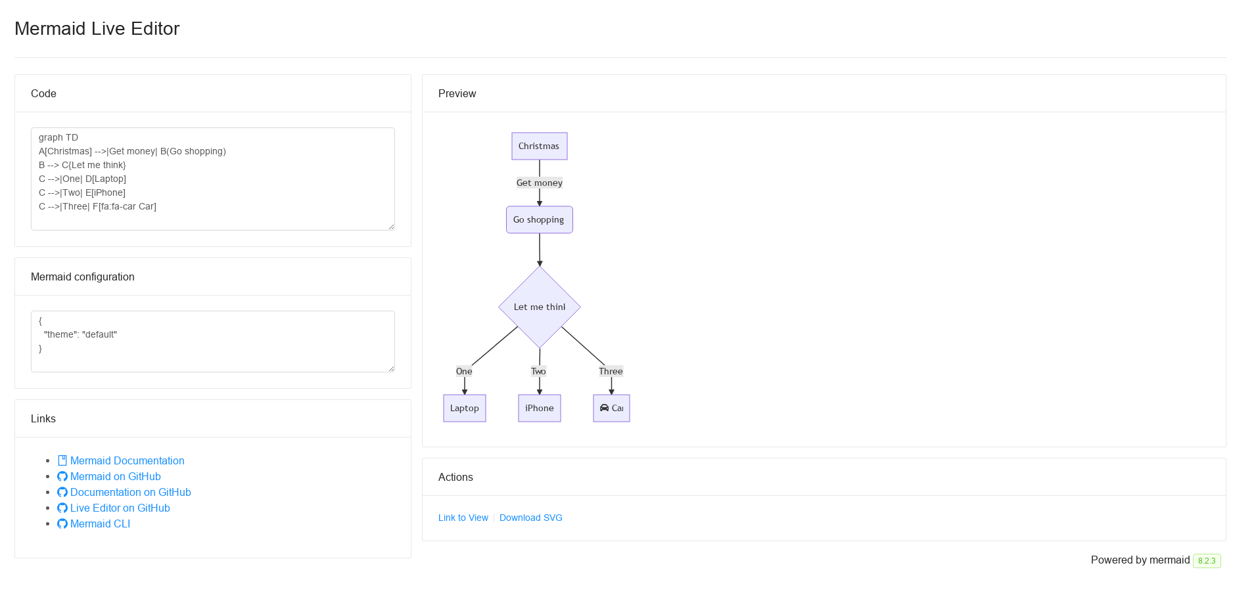Screen dimensions: 1233x601
Task: Select the Laptop node in the diagram
Action: (464, 408)
